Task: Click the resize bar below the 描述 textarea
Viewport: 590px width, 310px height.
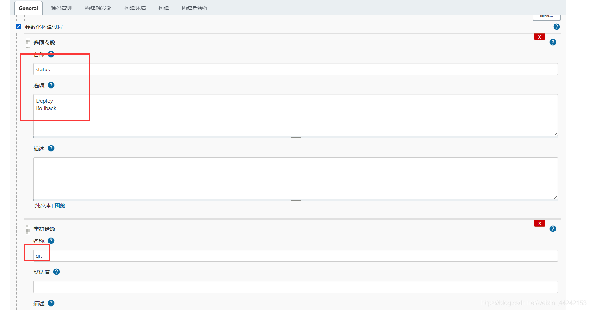Action: pos(295,200)
